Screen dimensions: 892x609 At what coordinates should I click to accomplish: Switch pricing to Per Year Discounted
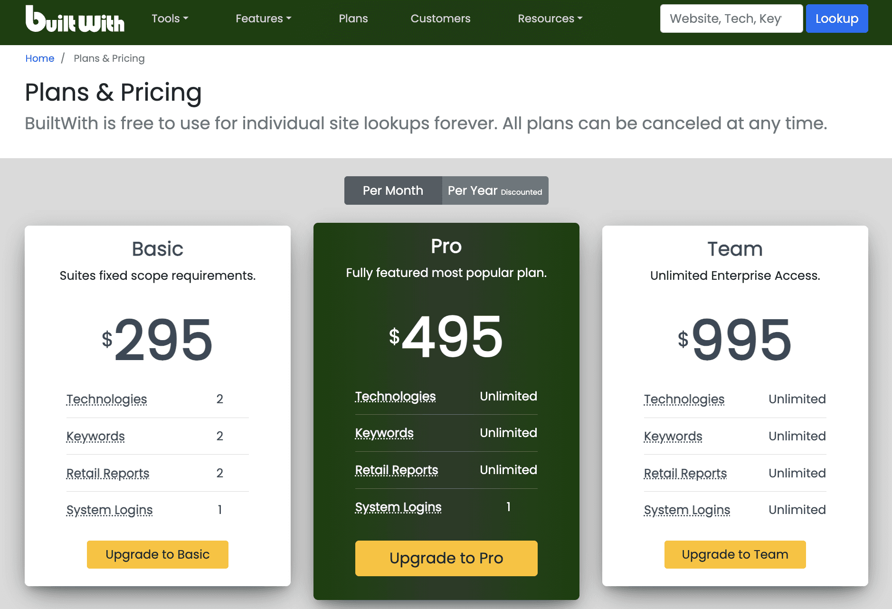(495, 190)
